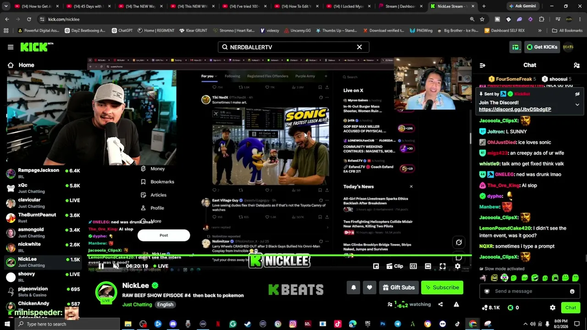The image size is (587, 330).
Task: Open the Get KICKs button
Action: [542, 47]
